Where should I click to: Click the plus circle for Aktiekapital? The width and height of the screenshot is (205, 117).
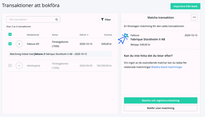click(x=19, y=66)
